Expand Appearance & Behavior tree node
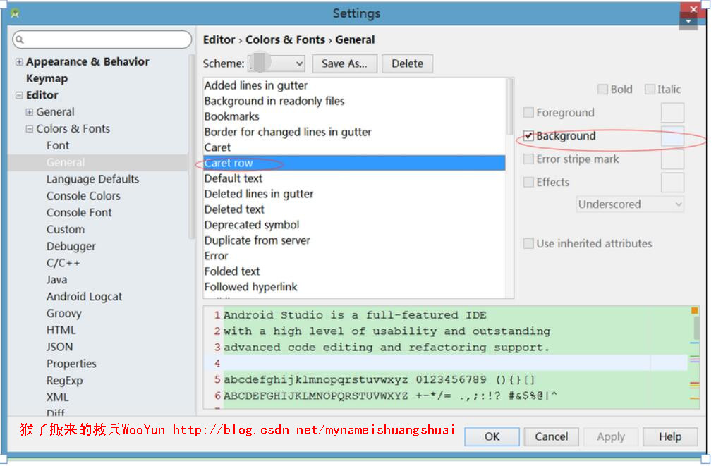 pos(19,61)
